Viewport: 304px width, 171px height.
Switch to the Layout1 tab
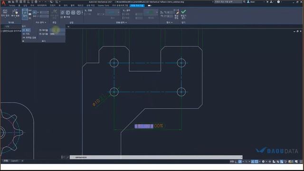(15, 161)
